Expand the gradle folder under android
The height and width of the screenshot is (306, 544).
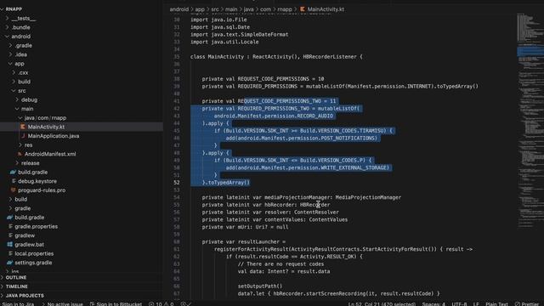click(10, 208)
